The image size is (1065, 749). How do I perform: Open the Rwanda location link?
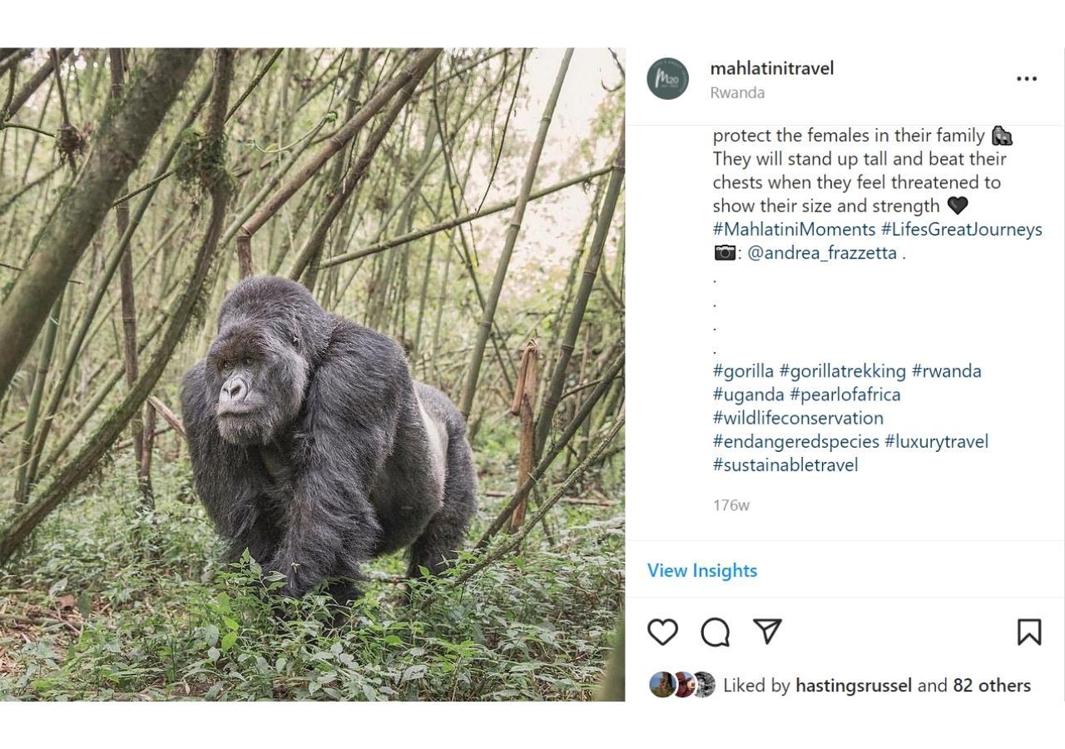click(737, 92)
